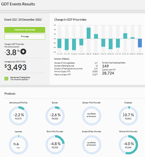Click the black down-arrow price change icon
The width and height of the screenshot is (145, 157).
[x=23, y=52]
